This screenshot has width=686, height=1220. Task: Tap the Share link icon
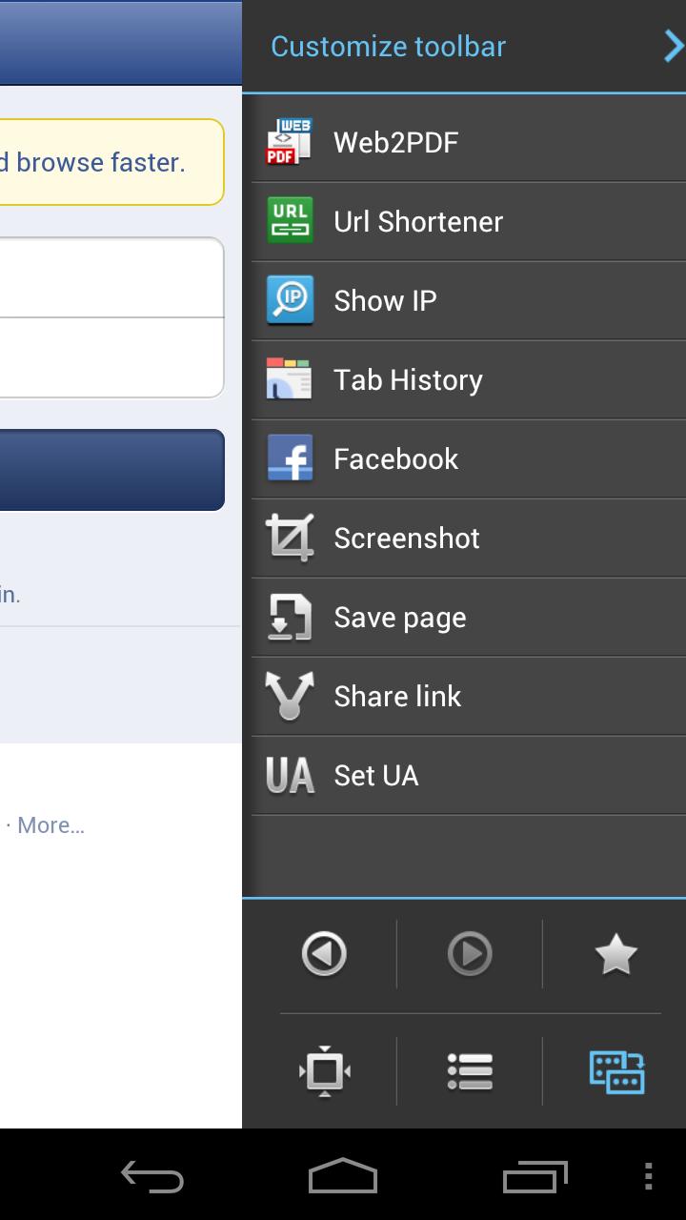290,696
